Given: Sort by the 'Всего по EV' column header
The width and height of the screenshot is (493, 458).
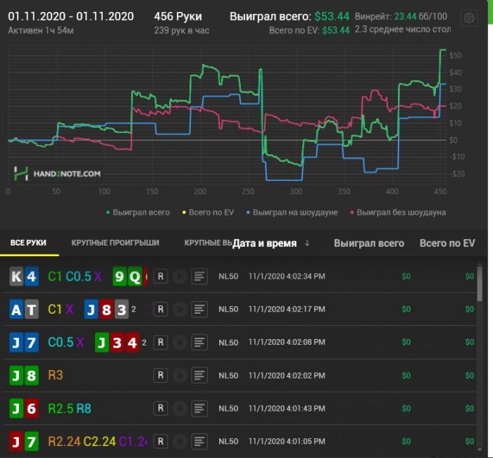Looking at the screenshot, I should tap(447, 243).
